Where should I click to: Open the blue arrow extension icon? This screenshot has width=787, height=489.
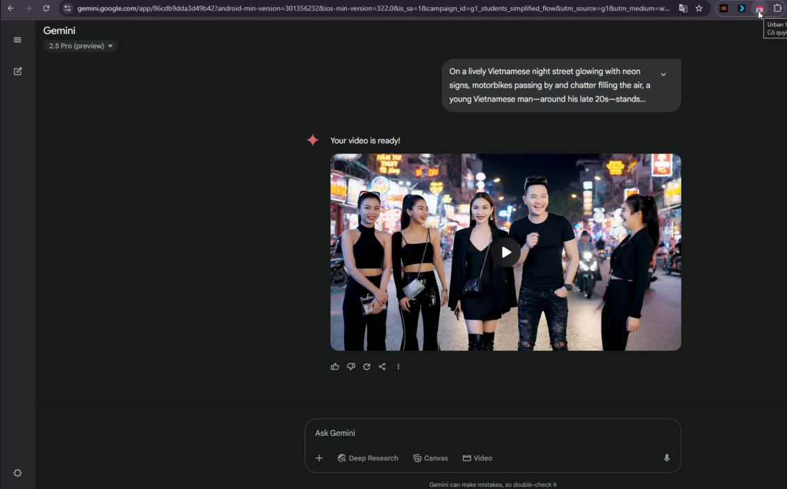[x=741, y=8]
